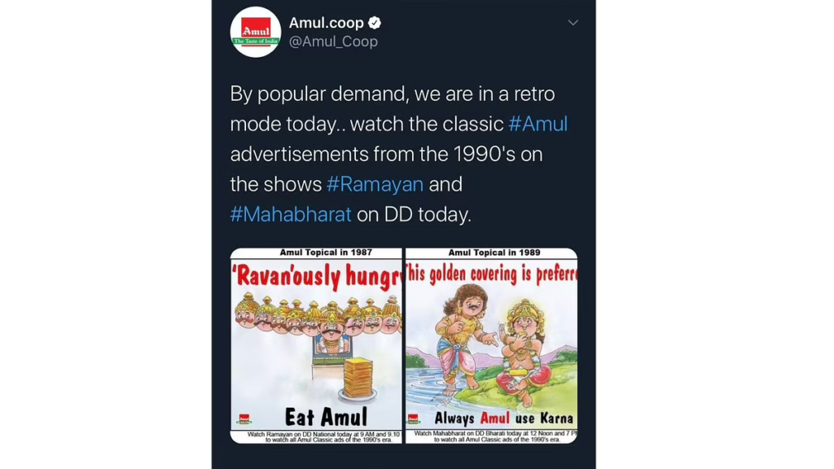Click the 'Eat Amul' slogan text
The image size is (834, 469).
pos(325,418)
